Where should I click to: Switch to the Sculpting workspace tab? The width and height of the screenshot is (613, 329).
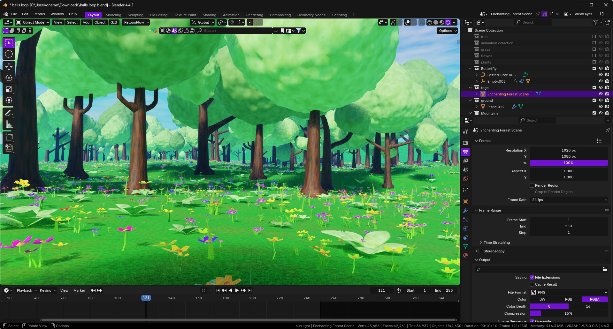click(135, 15)
